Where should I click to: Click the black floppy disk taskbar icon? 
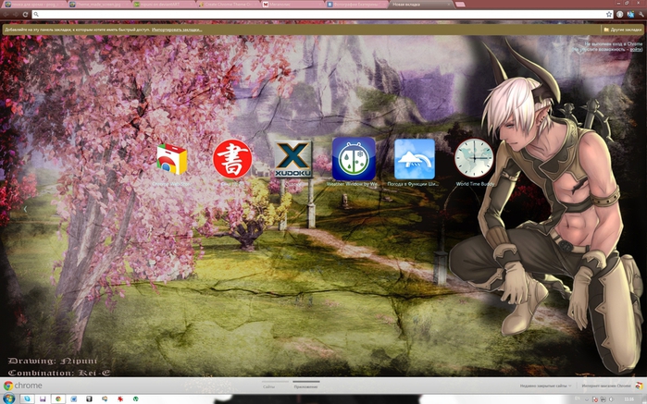[x=89, y=398]
